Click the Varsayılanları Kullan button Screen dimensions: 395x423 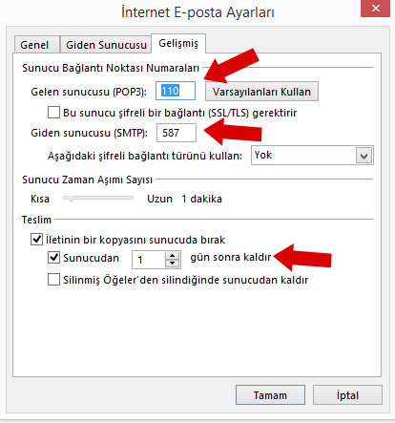(261, 92)
